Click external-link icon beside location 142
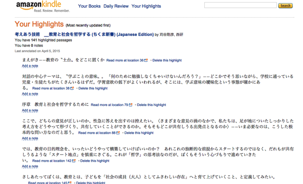This screenshot has height=184, width=303. [73, 161]
